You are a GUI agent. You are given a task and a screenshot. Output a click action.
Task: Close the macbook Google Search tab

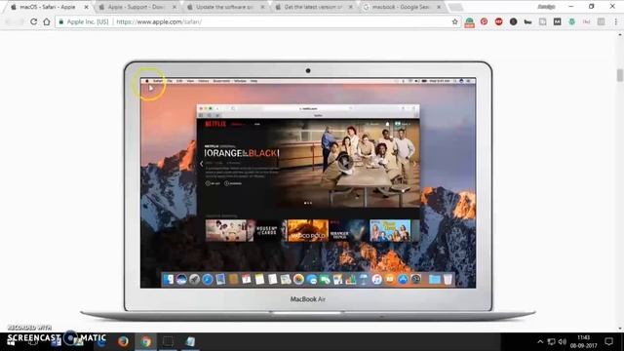pyautogui.click(x=439, y=7)
